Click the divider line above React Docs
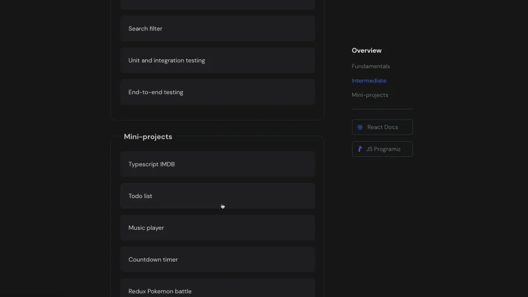Image resolution: width=528 pixels, height=297 pixels. [x=382, y=109]
